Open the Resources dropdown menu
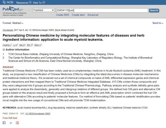 (24, 3)
